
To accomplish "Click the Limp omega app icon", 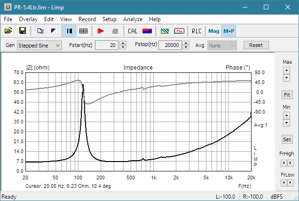I will point(8,8).
